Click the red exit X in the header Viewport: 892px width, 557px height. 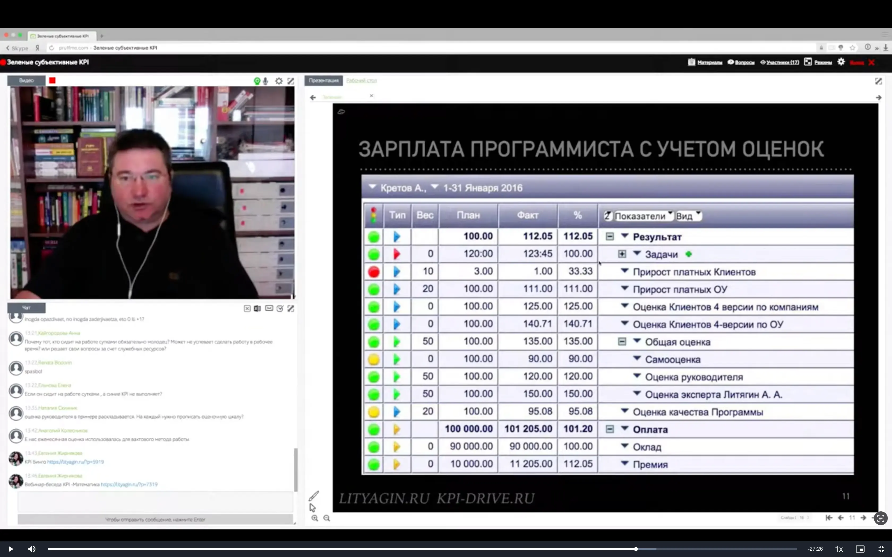(871, 62)
